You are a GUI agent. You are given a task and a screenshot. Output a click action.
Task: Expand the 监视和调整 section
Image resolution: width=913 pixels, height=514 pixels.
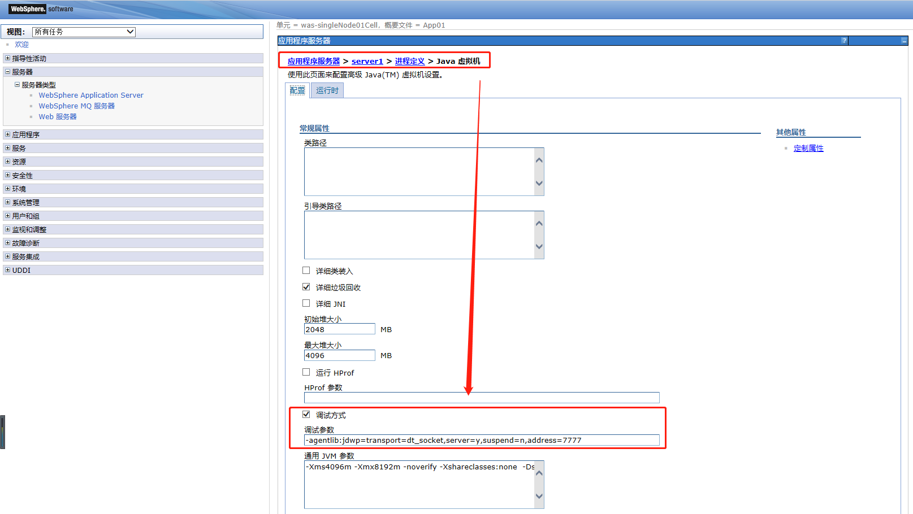point(7,229)
